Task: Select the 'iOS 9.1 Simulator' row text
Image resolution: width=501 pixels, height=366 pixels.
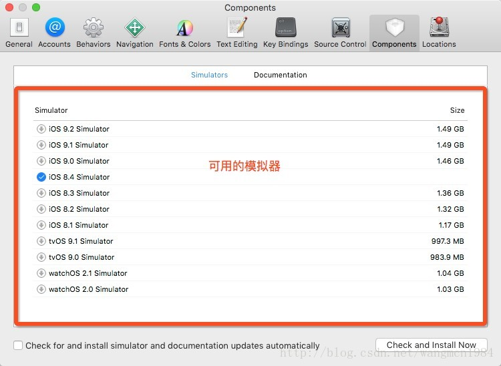Action: pos(78,145)
